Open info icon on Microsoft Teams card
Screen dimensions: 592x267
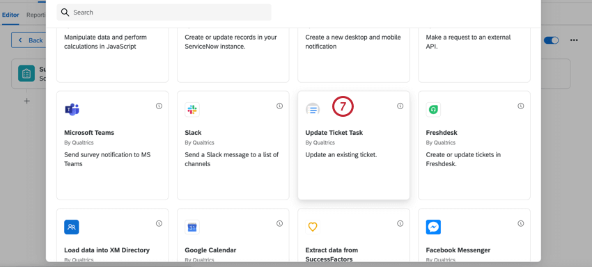(x=159, y=106)
